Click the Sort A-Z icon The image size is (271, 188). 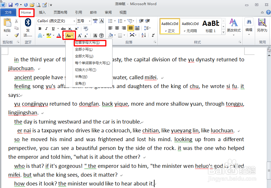coord(144,35)
